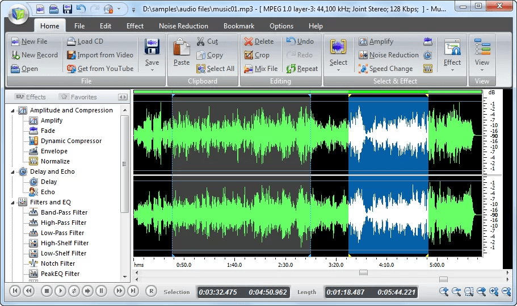Switch to the Bookmark tab
The image size is (517, 306).
coord(239,26)
